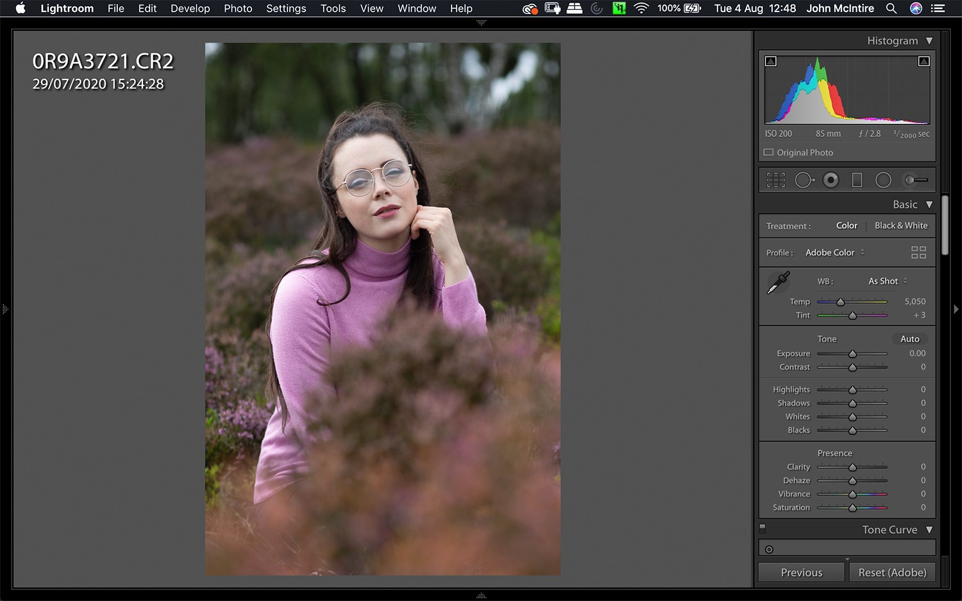Enable the Original Photo checkbox
The image size is (962, 601).
[769, 152]
